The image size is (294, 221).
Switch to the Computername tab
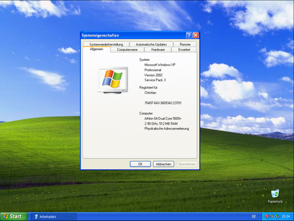click(127, 50)
